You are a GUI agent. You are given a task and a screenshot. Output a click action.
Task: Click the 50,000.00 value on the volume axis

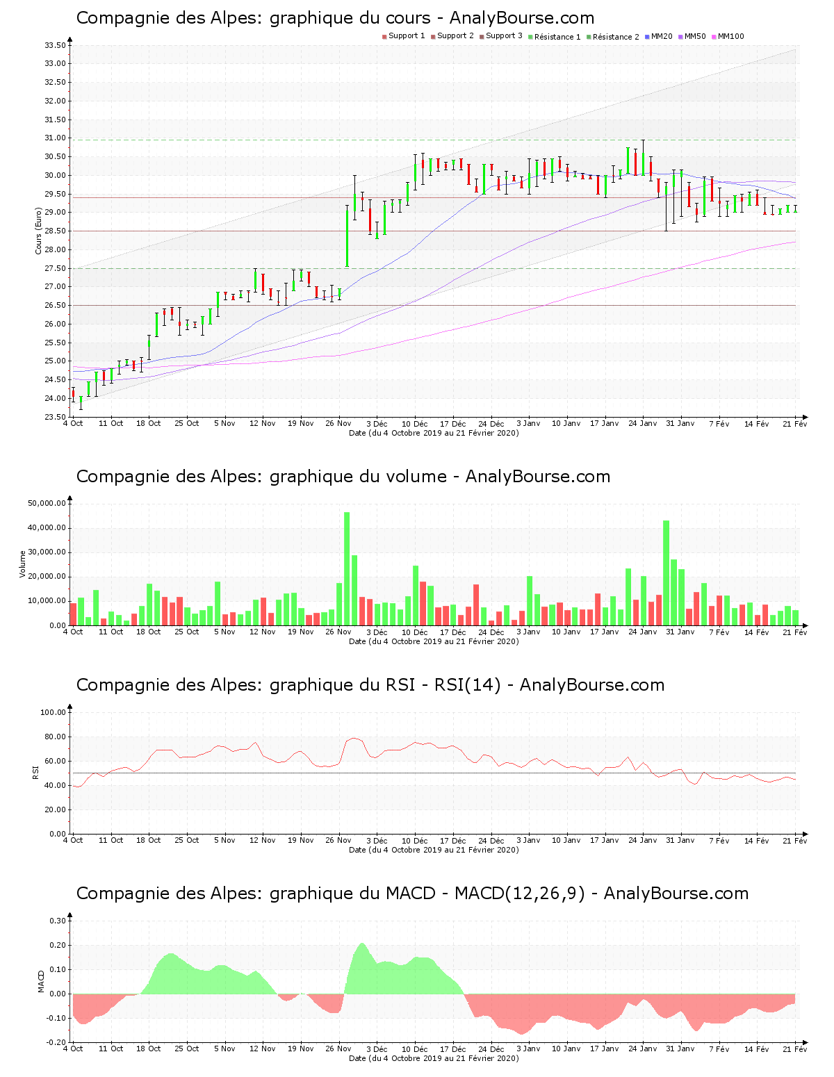tap(47, 503)
